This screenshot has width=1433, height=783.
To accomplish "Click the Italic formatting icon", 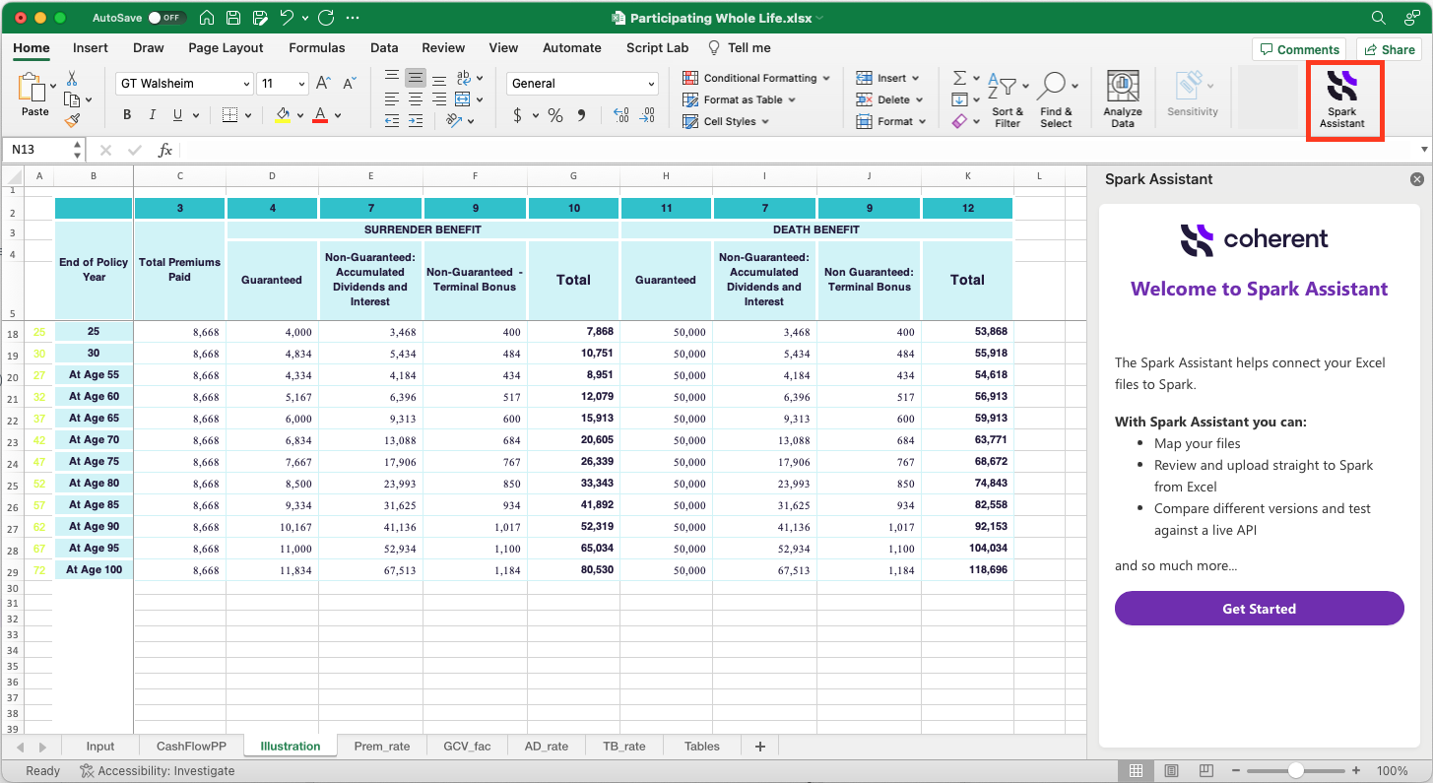I will coord(153,115).
